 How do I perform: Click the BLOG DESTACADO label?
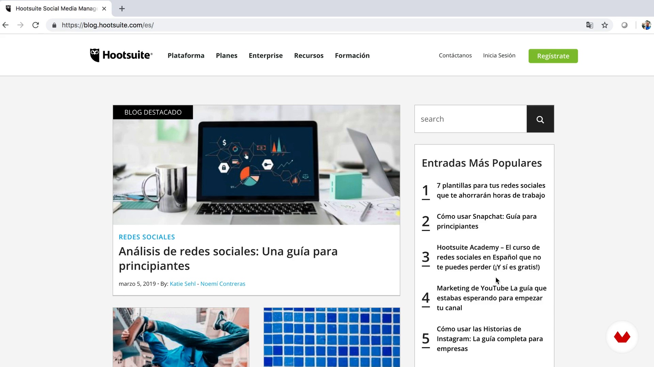point(153,112)
